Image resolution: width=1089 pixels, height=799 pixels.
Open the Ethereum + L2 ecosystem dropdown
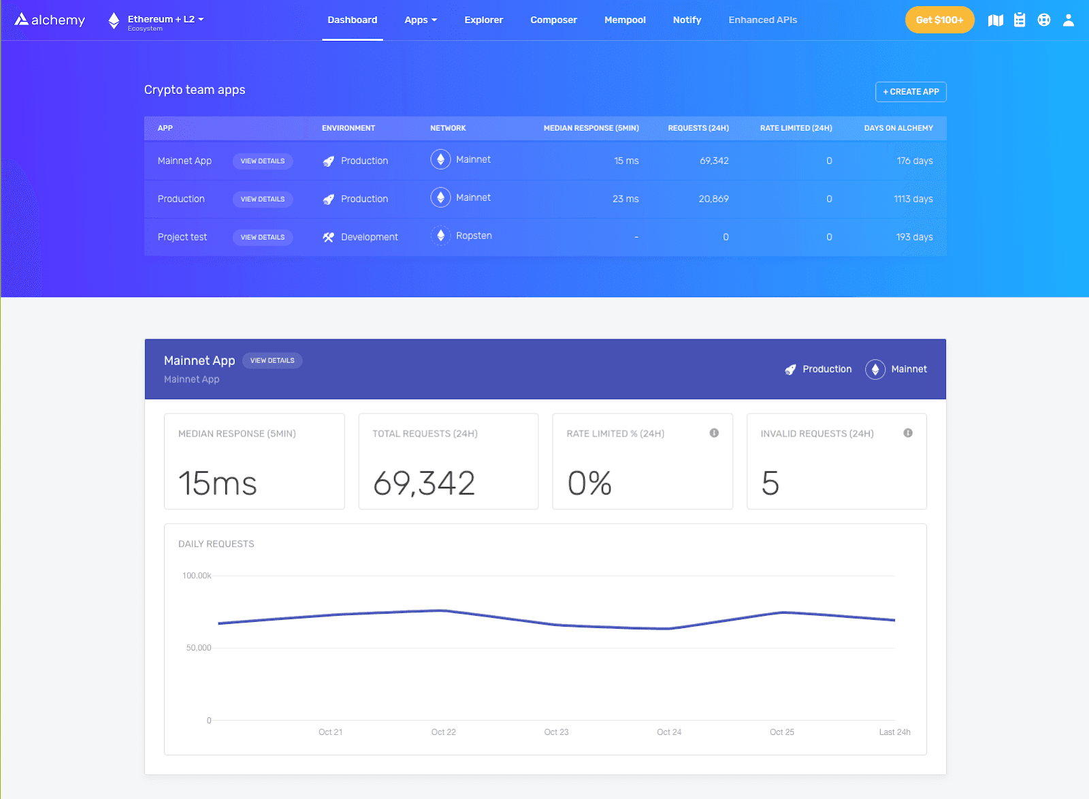coord(155,19)
